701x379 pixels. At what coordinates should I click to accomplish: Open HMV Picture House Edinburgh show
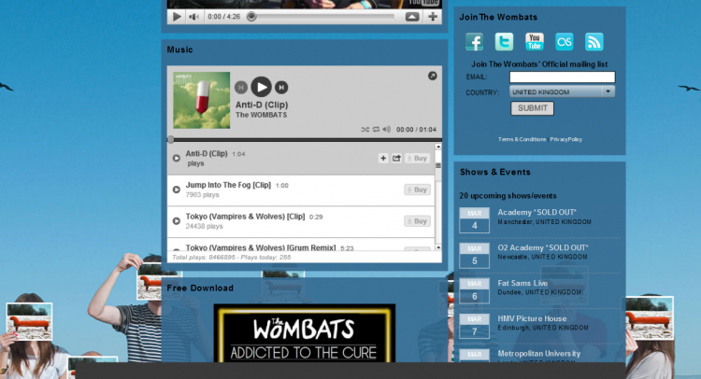click(532, 318)
